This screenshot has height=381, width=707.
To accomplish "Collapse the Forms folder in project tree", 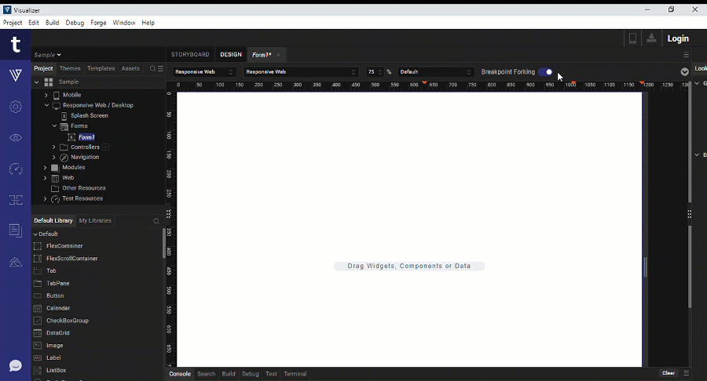I will click(x=54, y=126).
